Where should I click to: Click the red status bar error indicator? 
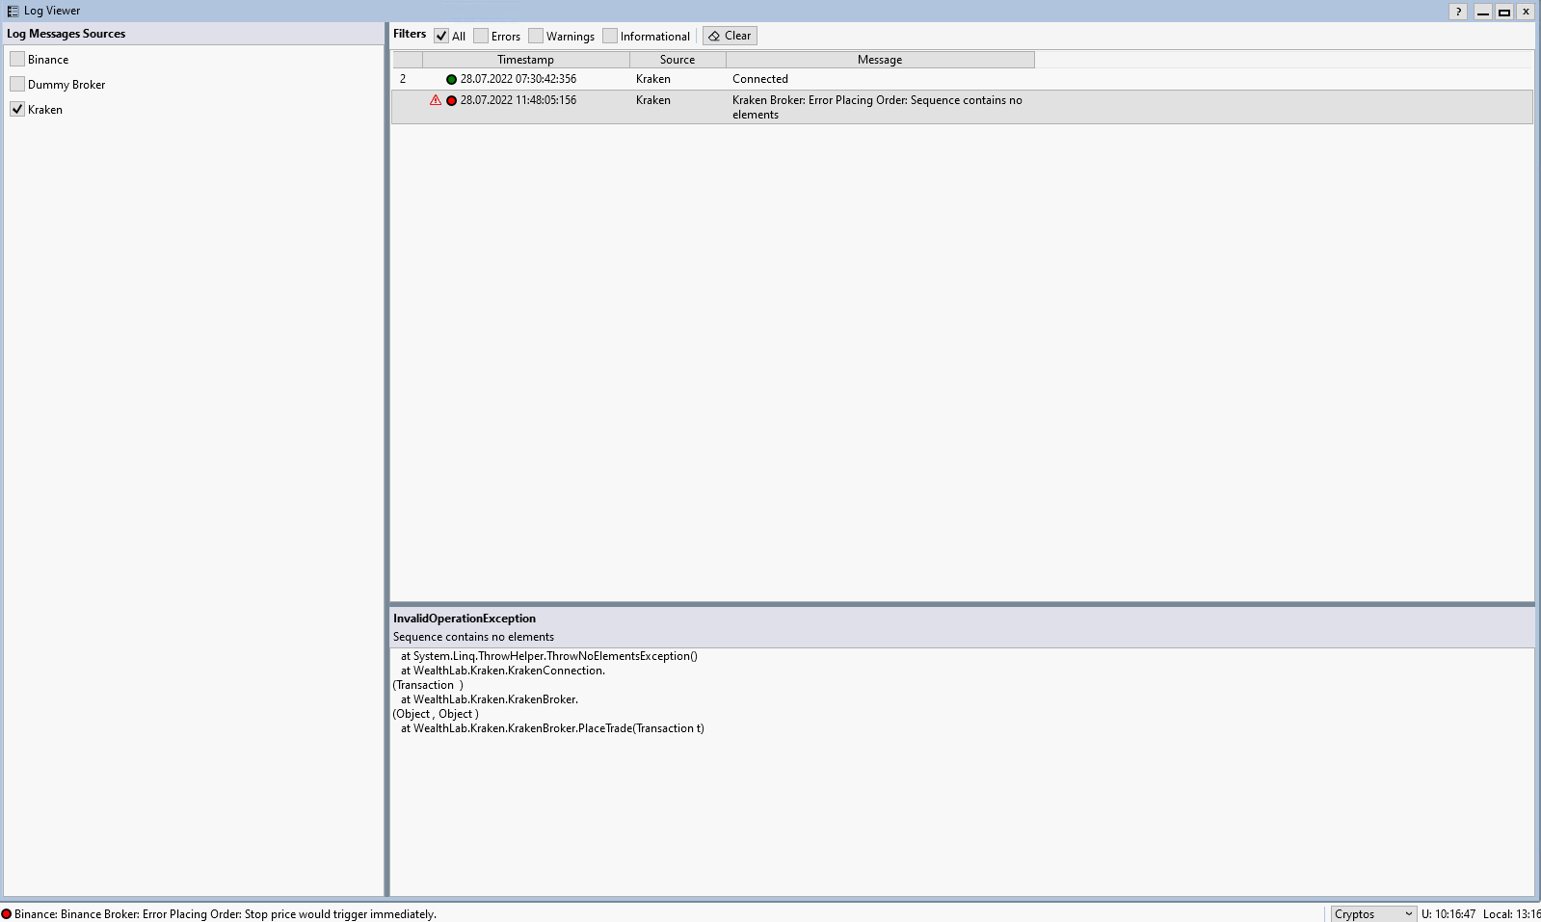pos(7,914)
